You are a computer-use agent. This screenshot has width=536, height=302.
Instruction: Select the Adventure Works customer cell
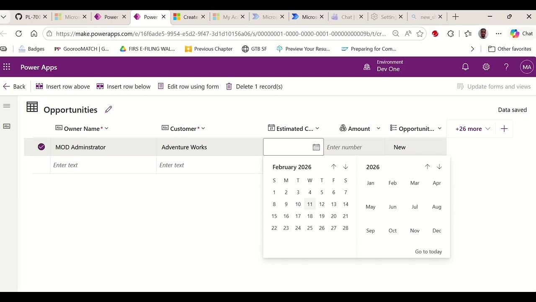click(x=209, y=147)
